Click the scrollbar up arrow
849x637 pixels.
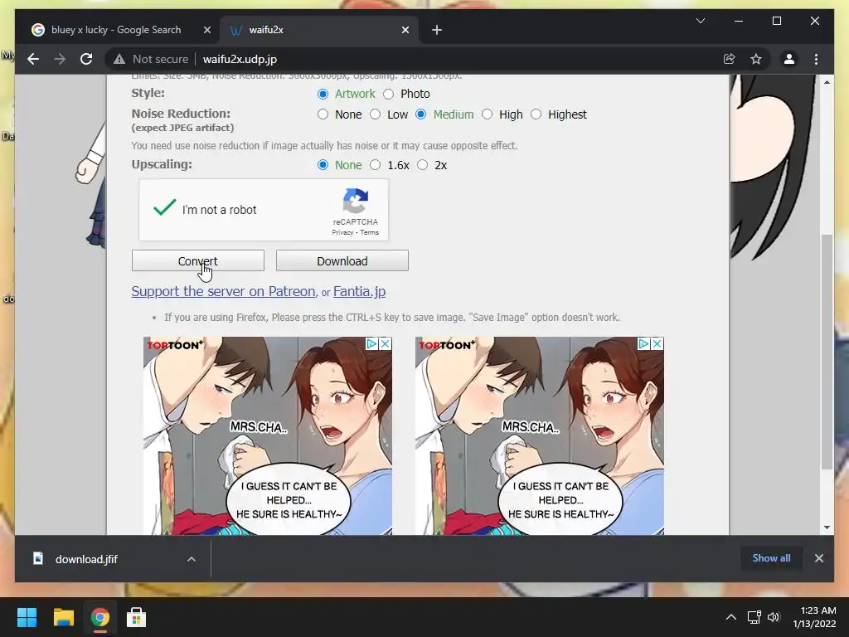click(827, 82)
